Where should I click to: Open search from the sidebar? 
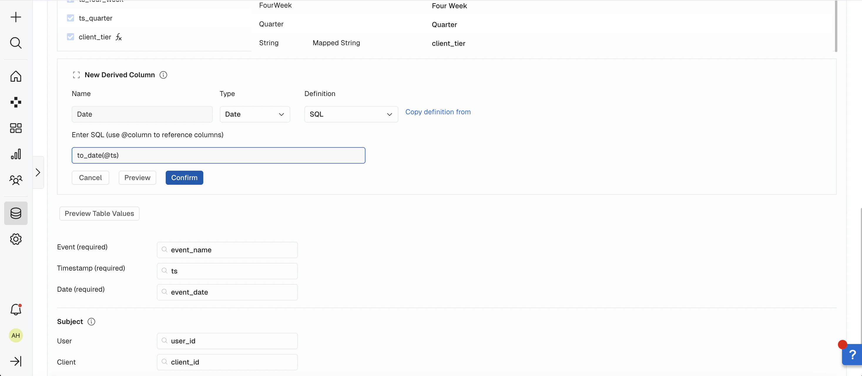(16, 43)
